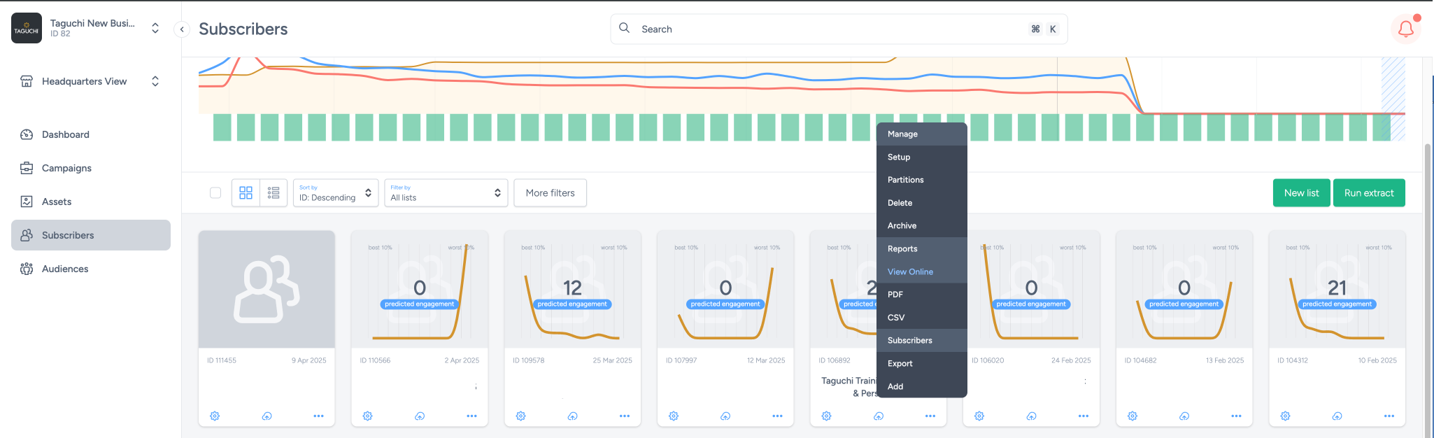Click the notifications bell icon
The height and width of the screenshot is (438, 1434).
[x=1405, y=29]
